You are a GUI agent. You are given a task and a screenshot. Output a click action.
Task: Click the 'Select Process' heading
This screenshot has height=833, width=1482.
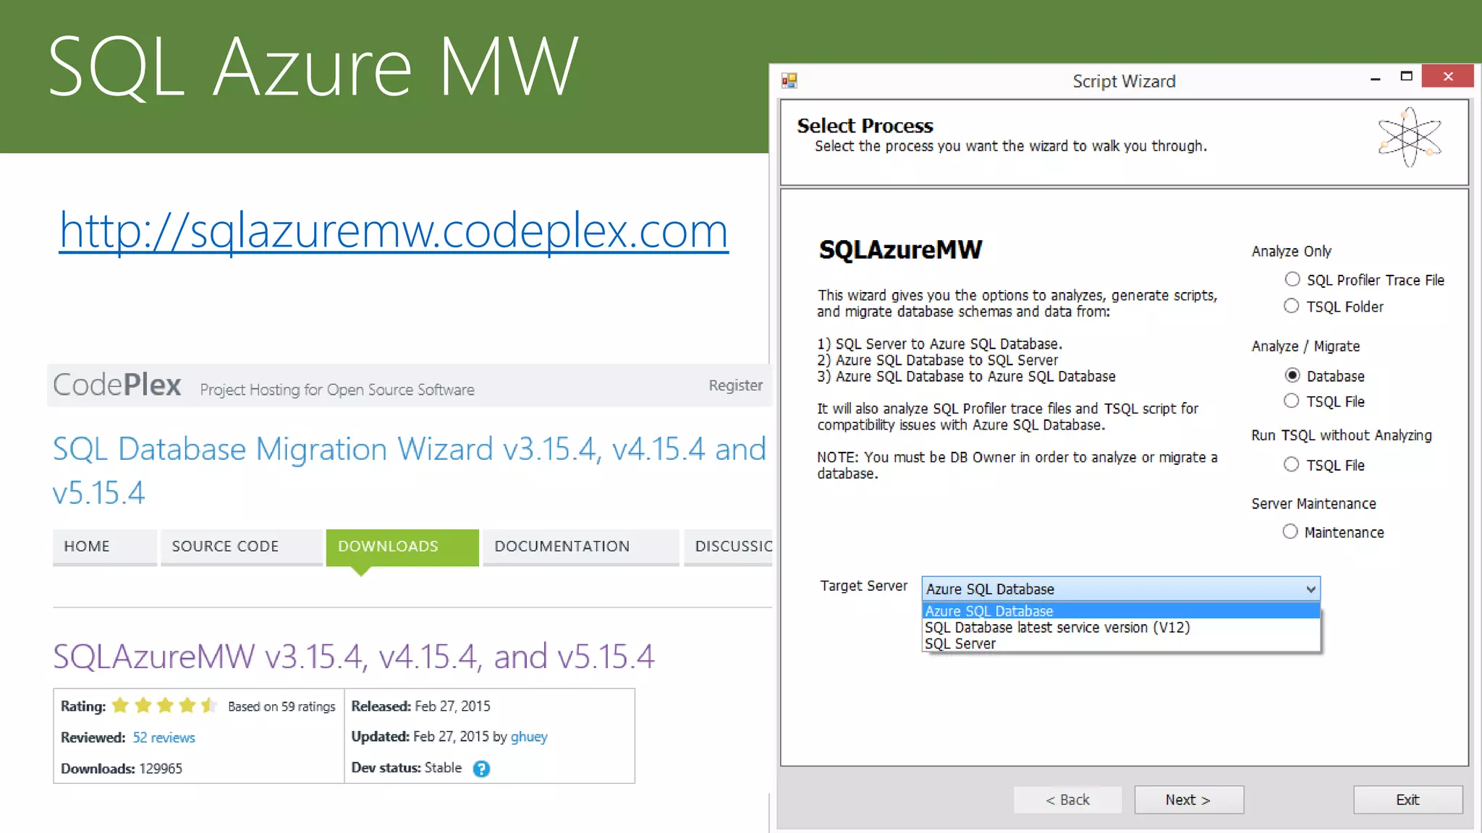pyautogui.click(x=865, y=126)
